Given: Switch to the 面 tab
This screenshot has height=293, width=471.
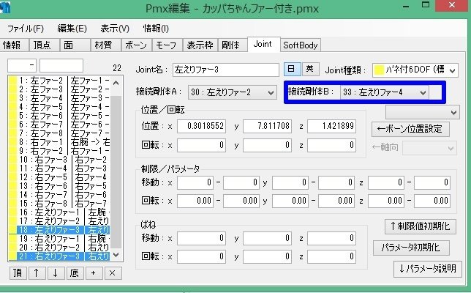Looking at the screenshot, I should [x=75, y=45].
